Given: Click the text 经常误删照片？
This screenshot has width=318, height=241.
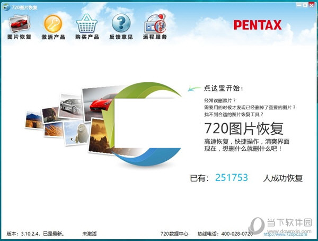Looking at the screenshot, I should [x=220, y=100].
